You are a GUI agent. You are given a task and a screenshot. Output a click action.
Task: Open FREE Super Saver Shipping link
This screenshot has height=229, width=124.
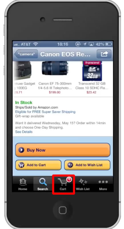(x=45, y=112)
